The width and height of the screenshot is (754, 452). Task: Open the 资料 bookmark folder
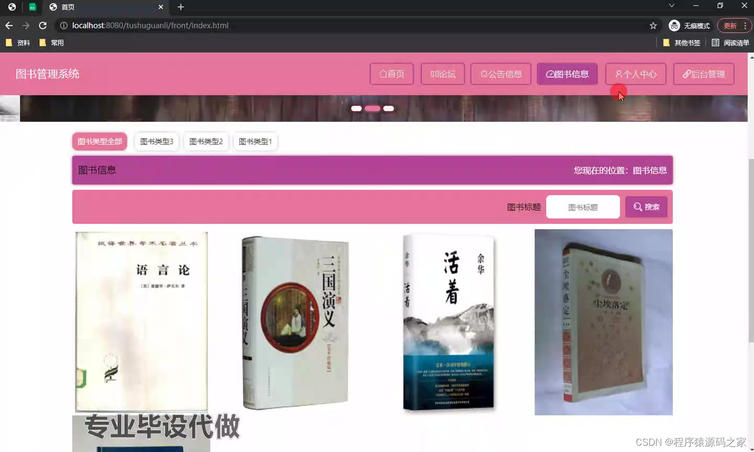coord(18,43)
